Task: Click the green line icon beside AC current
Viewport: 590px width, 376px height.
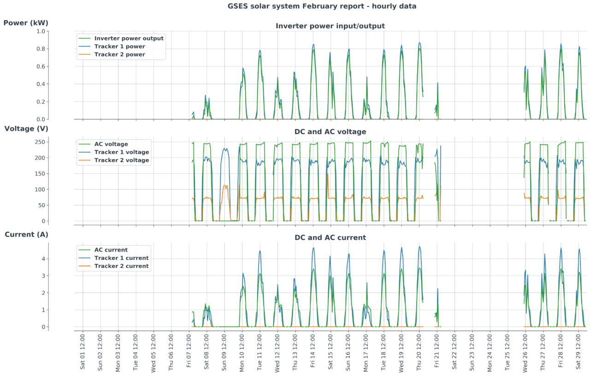Action: [84, 250]
